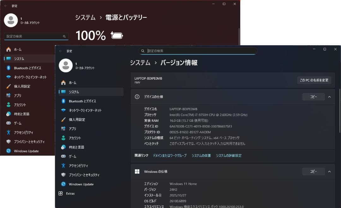341x208 pixels.
Task: Navigate to システム via the breadcrumb
Action: coord(140,63)
